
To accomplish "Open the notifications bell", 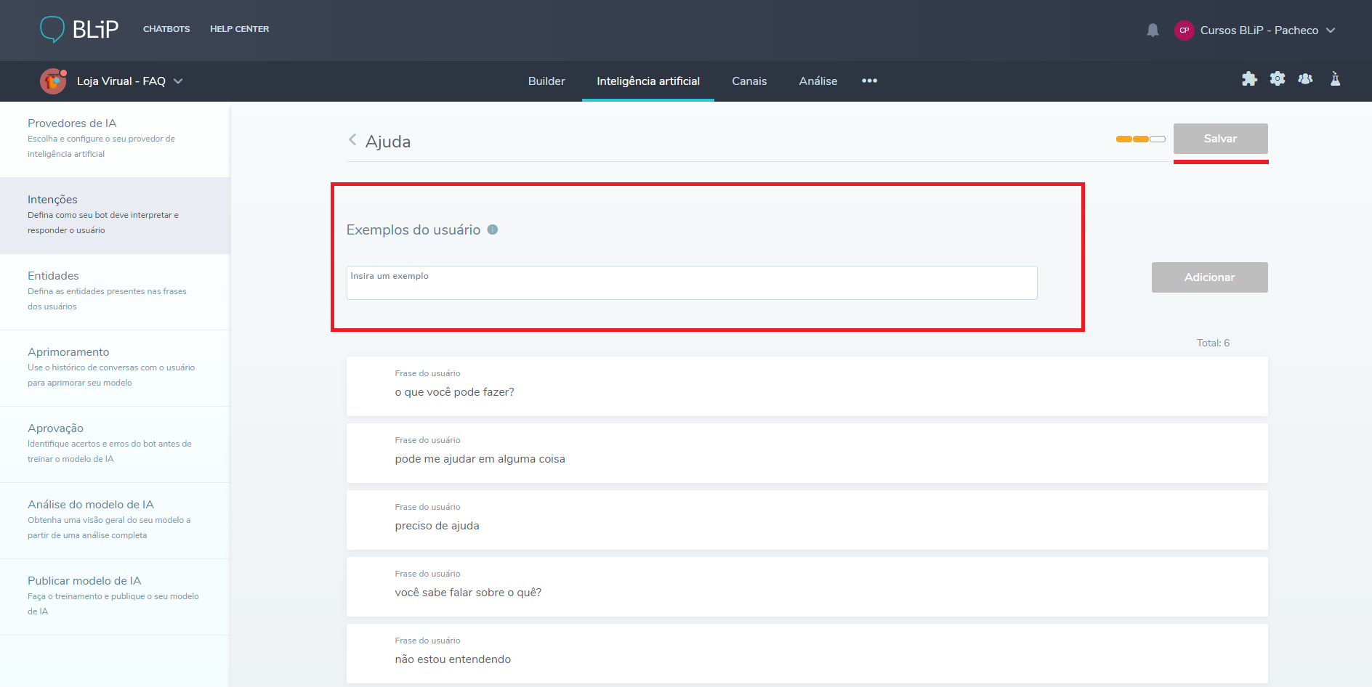I will 1153,31.
